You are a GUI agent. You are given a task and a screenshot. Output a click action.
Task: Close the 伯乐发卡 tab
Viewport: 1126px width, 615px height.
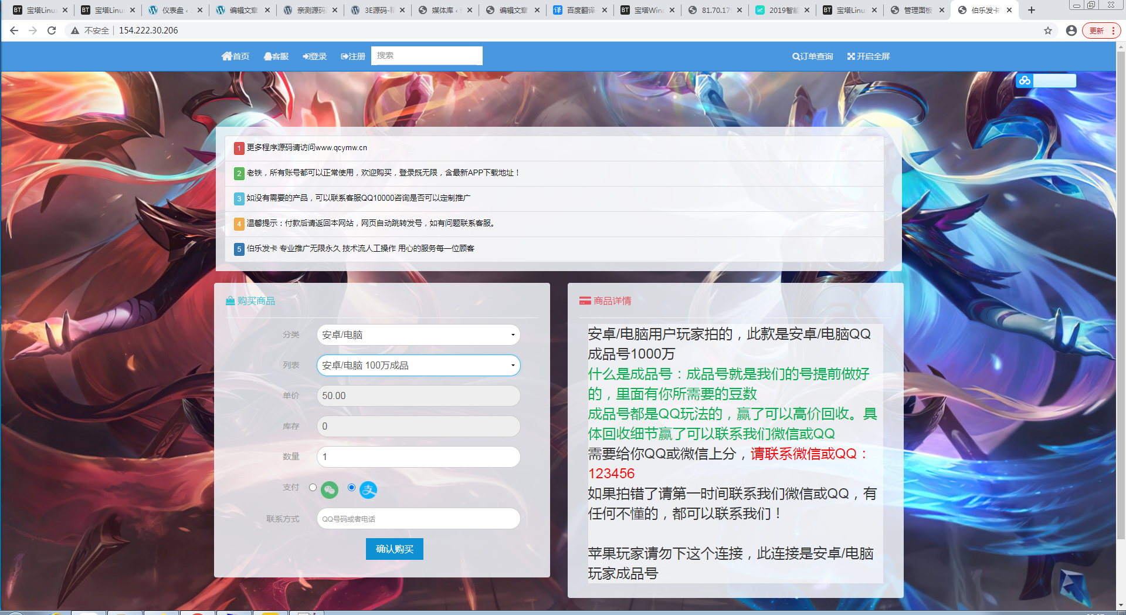tap(1009, 10)
